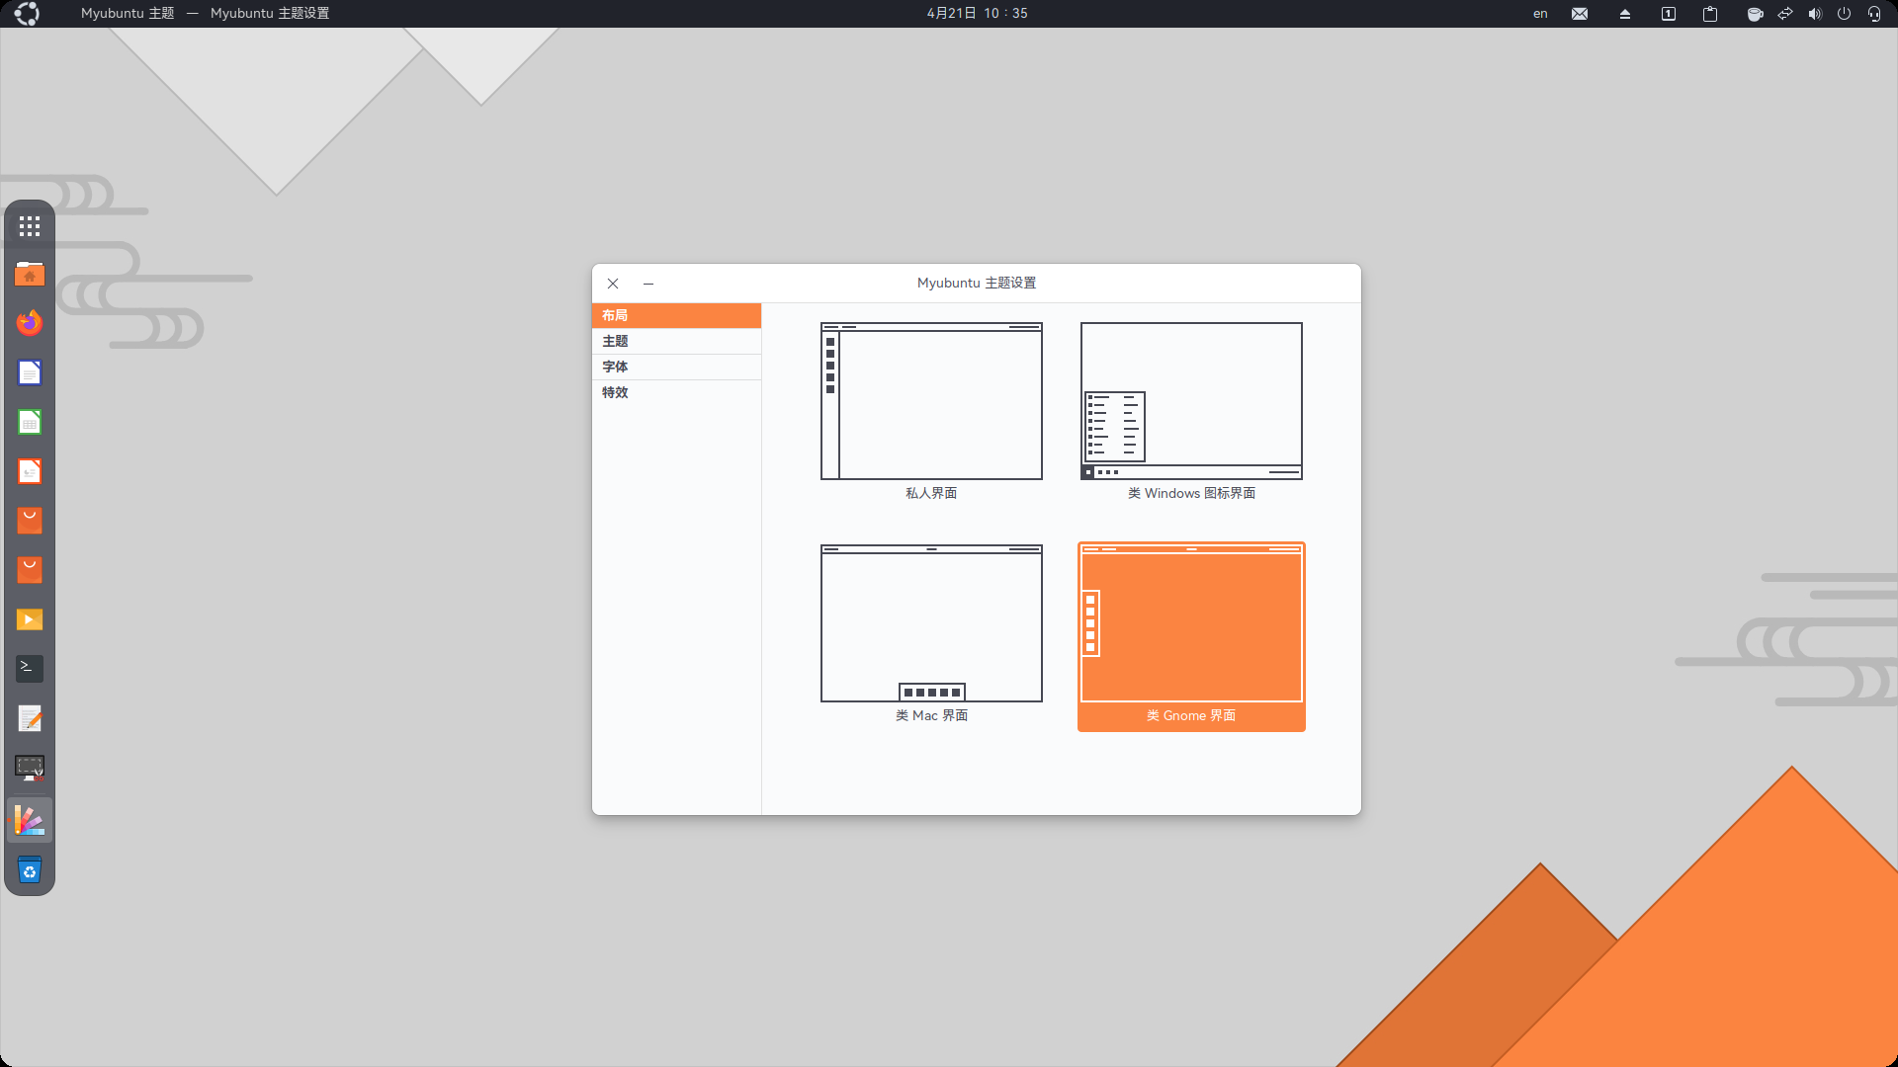The width and height of the screenshot is (1898, 1067).
Task: Open the workspace number 1 indicator
Action: click(x=1668, y=14)
